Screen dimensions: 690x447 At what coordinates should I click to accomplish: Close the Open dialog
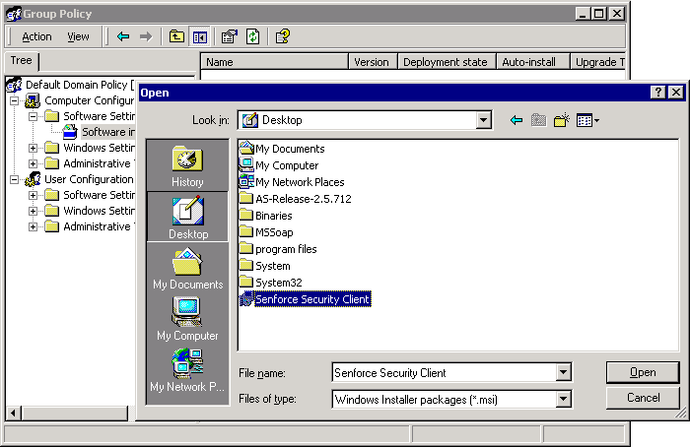coord(676,93)
